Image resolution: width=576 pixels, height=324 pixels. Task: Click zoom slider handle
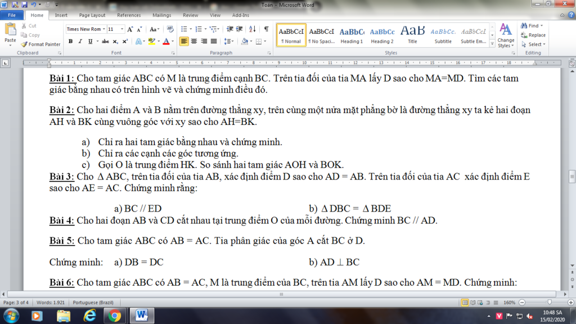[x=550, y=302]
